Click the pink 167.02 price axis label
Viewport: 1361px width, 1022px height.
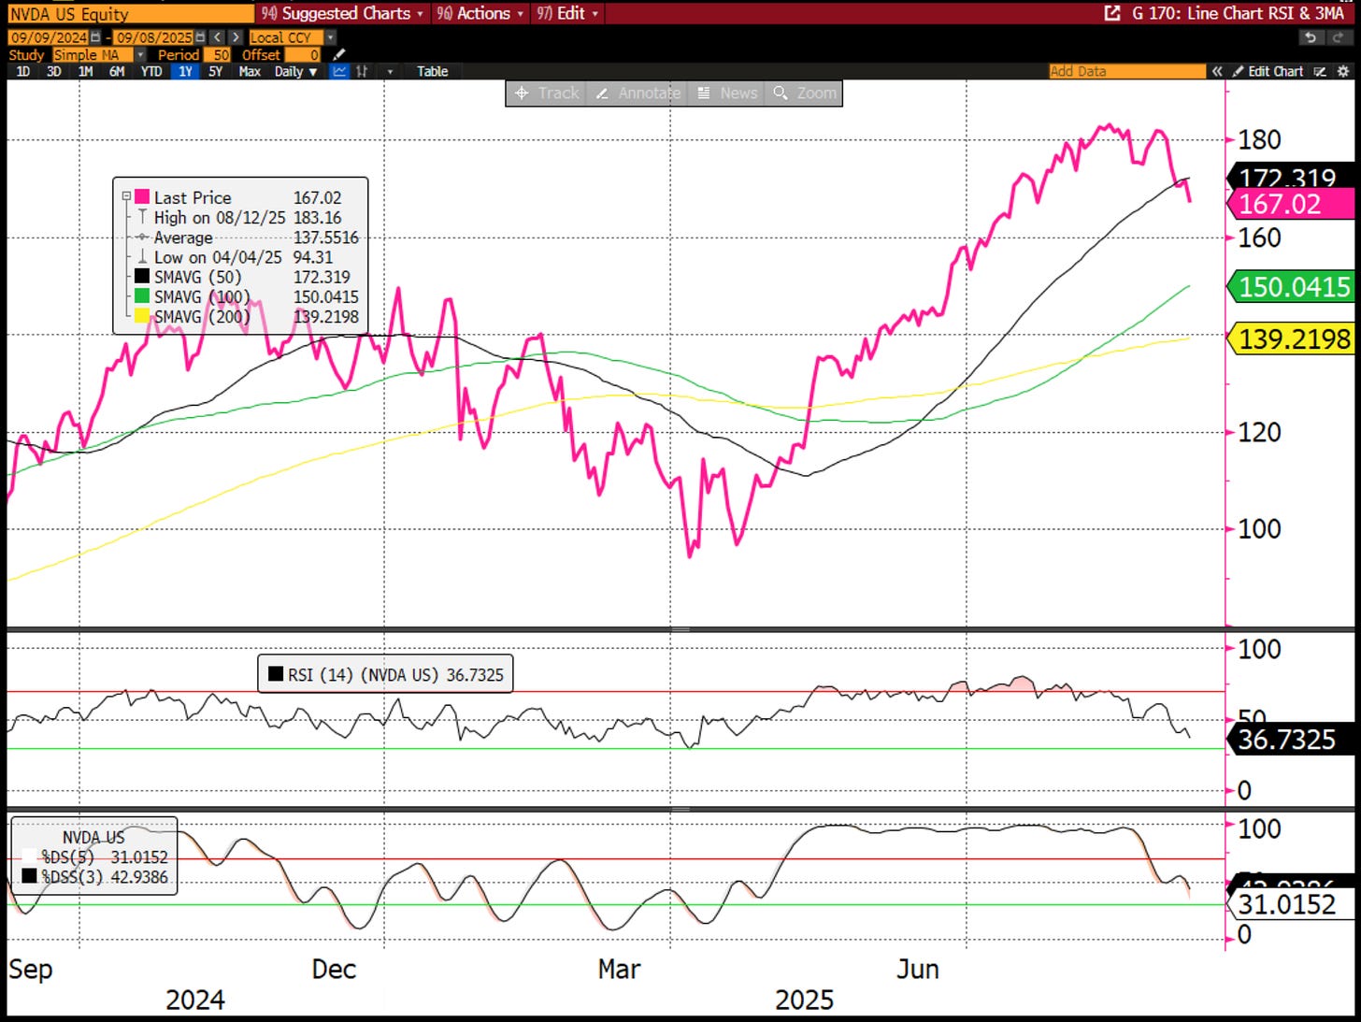[x=1289, y=204]
